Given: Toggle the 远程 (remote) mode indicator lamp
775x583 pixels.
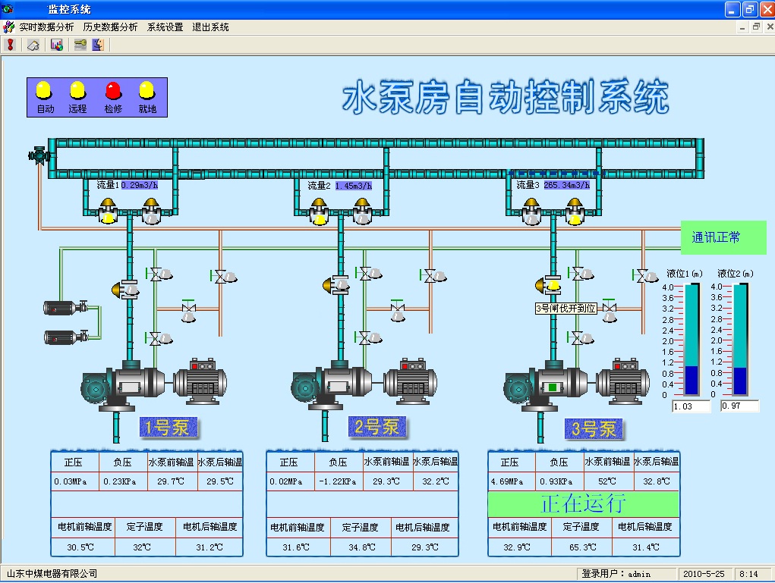Looking at the screenshot, I should pyautogui.click(x=78, y=91).
